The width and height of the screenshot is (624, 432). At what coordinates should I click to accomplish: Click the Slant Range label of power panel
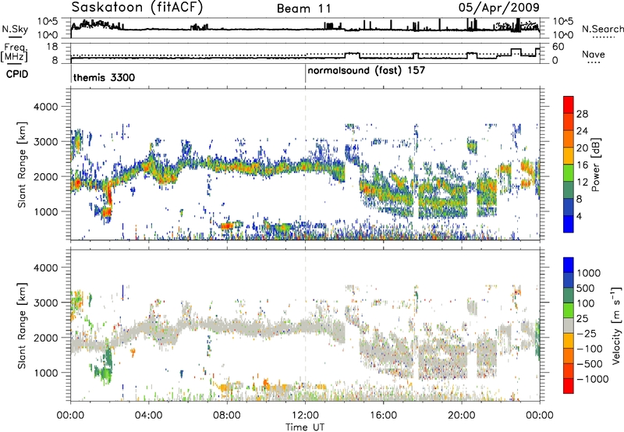click(22, 165)
